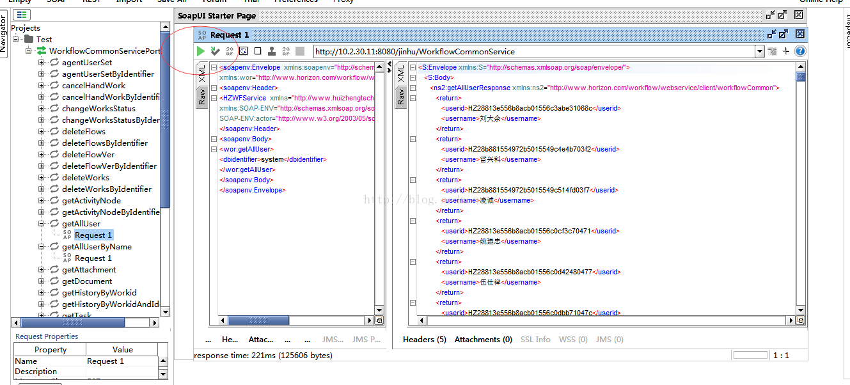Open the Request Properties tab
850x385 pixels.
(x=47, y=336)
